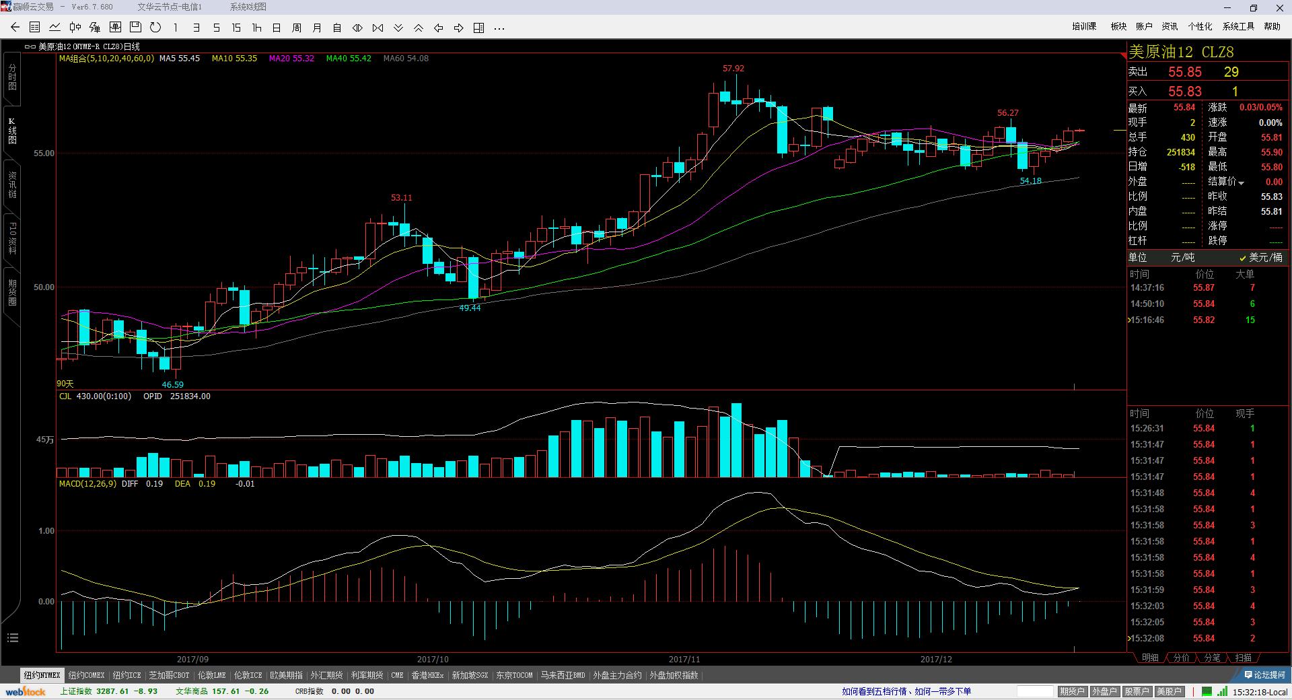This screenshot has height=700, width=1292.
Task: Select the candlestick K-line chart icon
Action: click(x=75, y=28)
